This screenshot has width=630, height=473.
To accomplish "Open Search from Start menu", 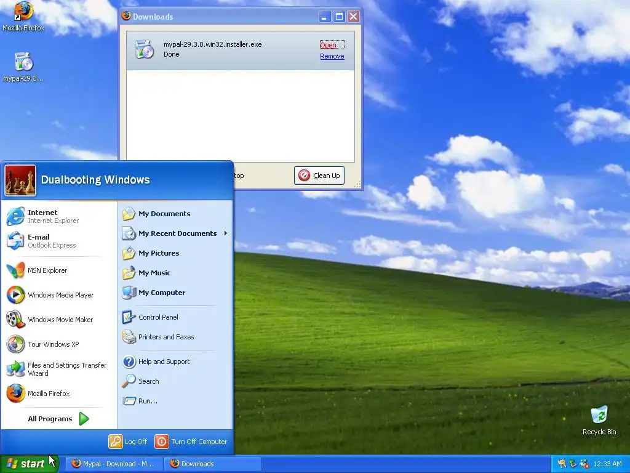I will [x=175, y=381].
